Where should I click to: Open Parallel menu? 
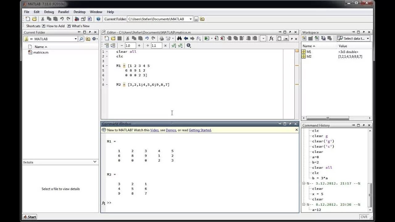64,12
